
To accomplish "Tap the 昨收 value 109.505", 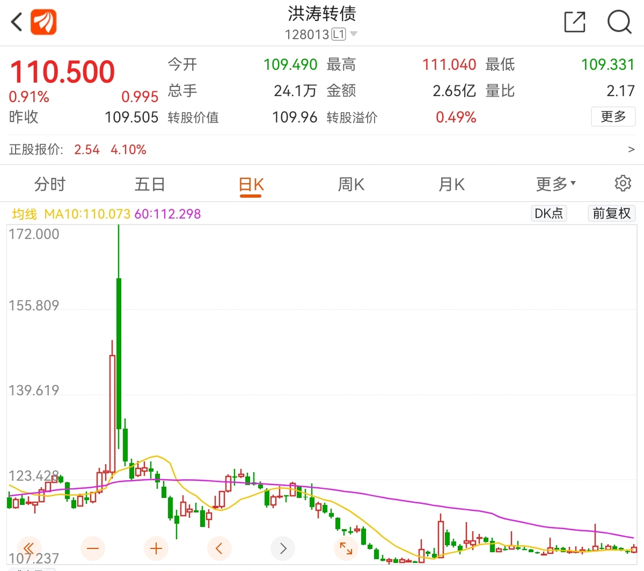I will [131, 117].
